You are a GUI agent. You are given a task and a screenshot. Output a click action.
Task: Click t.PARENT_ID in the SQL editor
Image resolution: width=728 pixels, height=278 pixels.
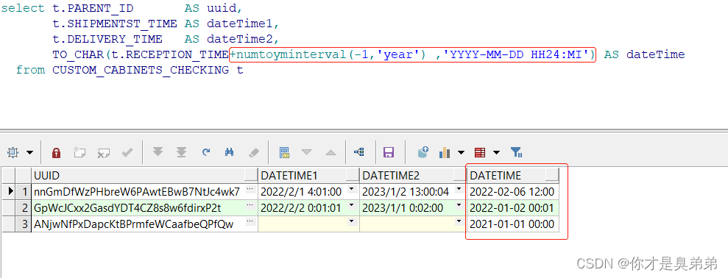(x=93, y=8)
